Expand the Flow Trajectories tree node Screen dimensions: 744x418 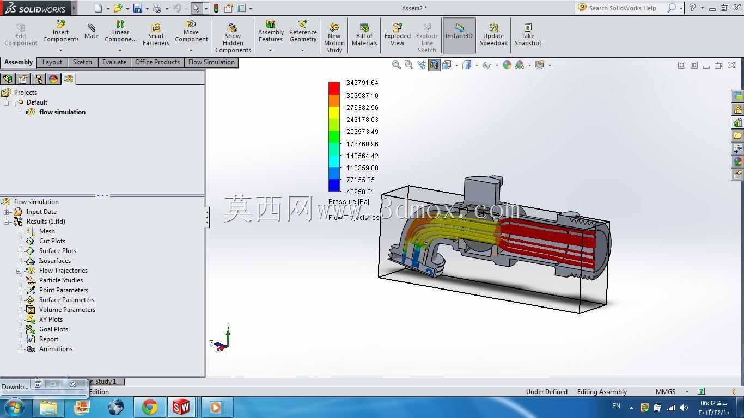click(x=19, y=271)
